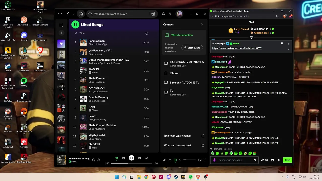This screenshot has height=181, width=322.
Task: Sort songs by the Title column header
Action: tap(82, 33)
